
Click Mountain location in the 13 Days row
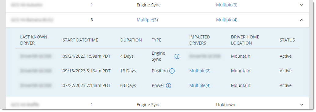(x=241, y=71)
